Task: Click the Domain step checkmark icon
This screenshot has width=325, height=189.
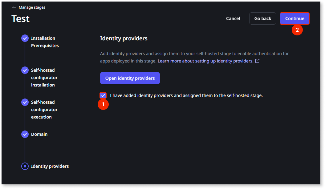Action: click(x=25, y=134)
